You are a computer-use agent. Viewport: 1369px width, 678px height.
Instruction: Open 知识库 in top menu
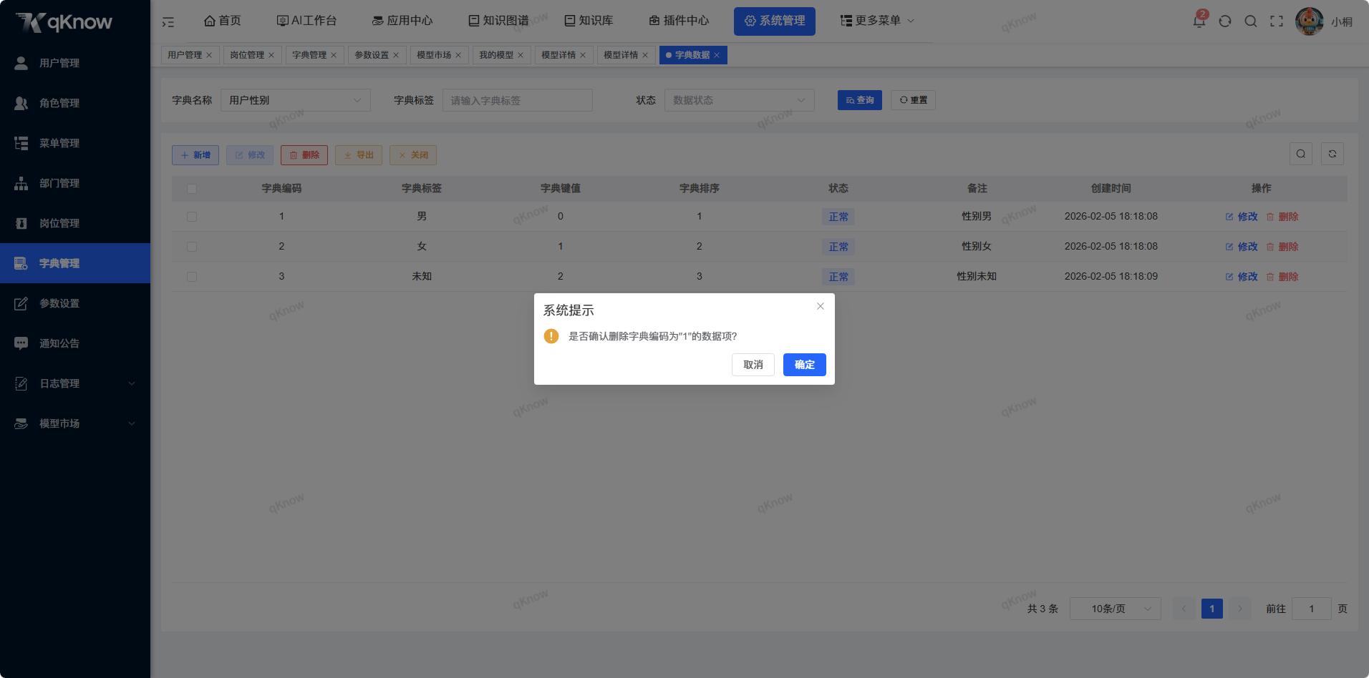point(589,21)
